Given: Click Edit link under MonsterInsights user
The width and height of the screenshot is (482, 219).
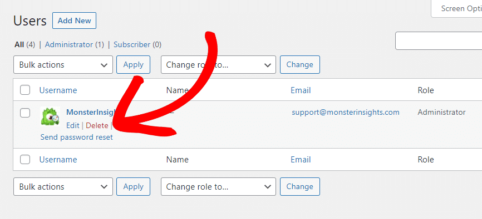Looking at the screenshot, I should pos(73,125).
